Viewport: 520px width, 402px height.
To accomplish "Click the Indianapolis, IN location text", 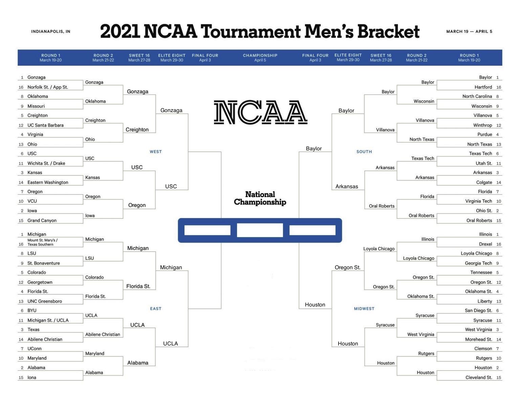I will (51, 31).
